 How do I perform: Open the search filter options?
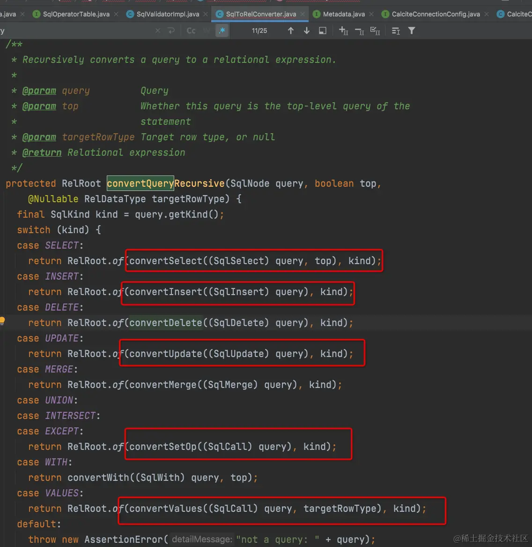(x=412, y=30)
